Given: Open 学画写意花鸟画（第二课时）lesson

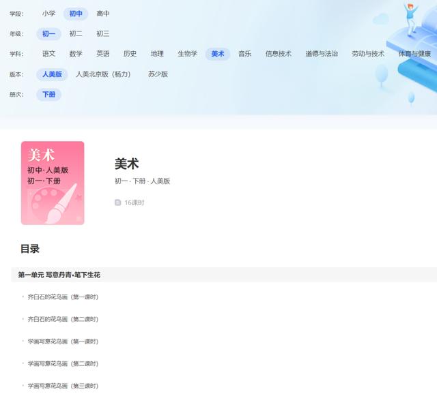Looking at the screenshot, I should pos(63,364).
